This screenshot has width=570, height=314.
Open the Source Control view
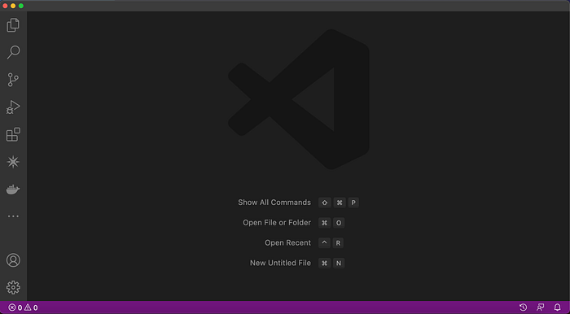(13, 80)
